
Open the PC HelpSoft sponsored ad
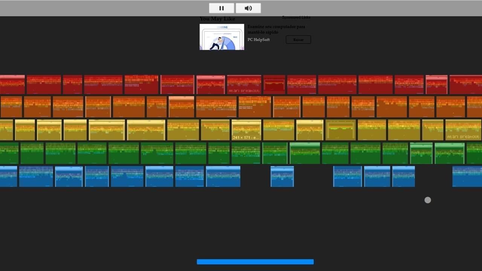[x=258, y=40]
